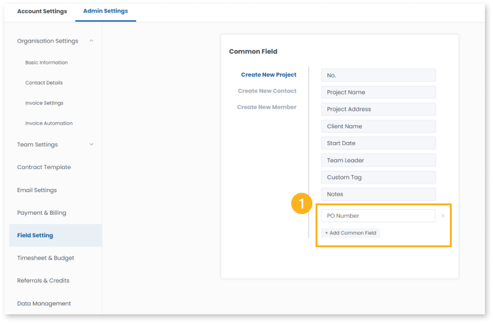The width and height of the screenshot is (493, 323).
Task: Open Payment & Billing
Action: tap(41, 213)
